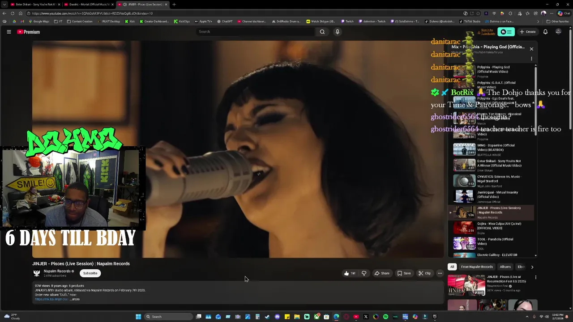Open the Create menu button
Viewport: 573px width, 322px height.
tap(528, 32)
